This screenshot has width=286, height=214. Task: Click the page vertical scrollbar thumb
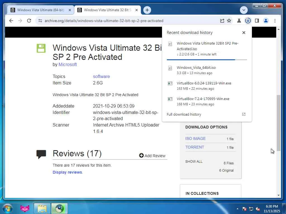point(278,123)
